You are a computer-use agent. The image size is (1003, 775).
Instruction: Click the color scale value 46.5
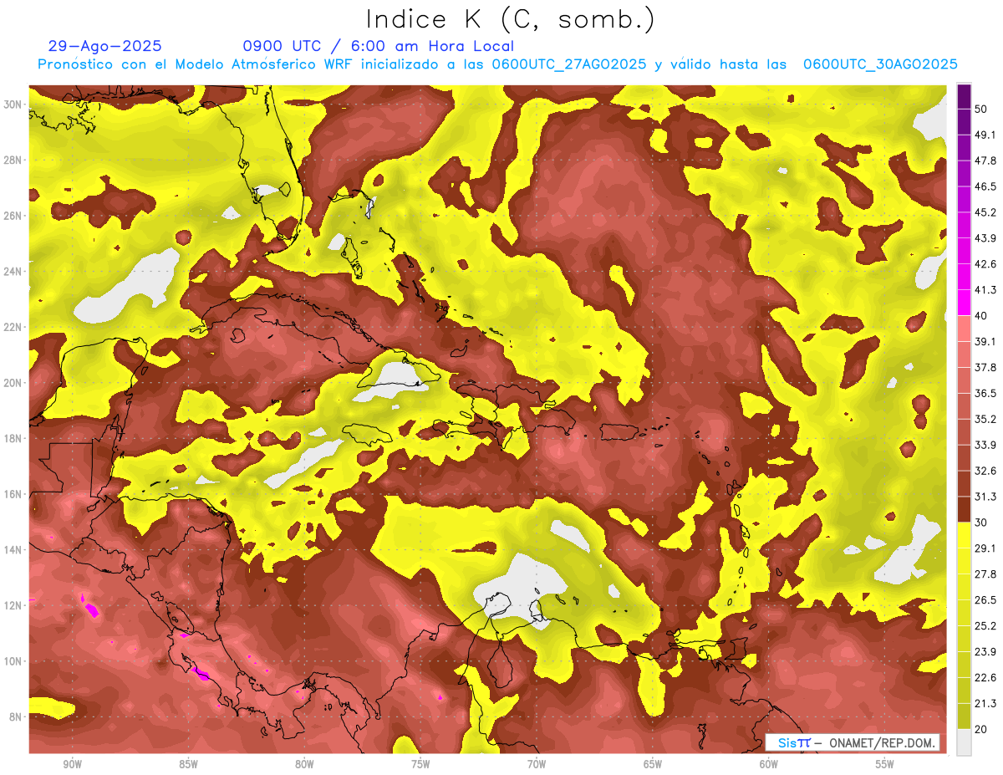point(985,186)
